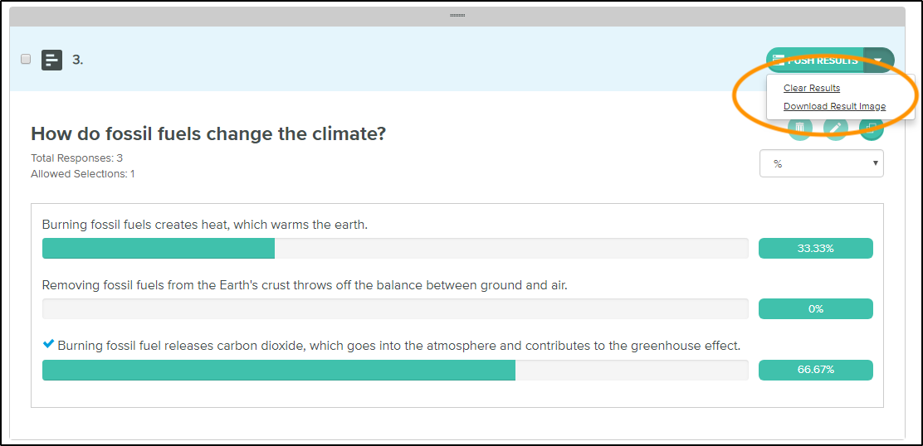Open the % display format dropdown
This screenshot has height=446, width=923.
(x=821, y=163)
